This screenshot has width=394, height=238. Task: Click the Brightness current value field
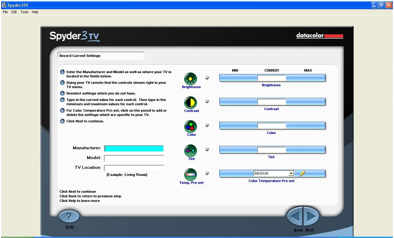click(272, 78)
